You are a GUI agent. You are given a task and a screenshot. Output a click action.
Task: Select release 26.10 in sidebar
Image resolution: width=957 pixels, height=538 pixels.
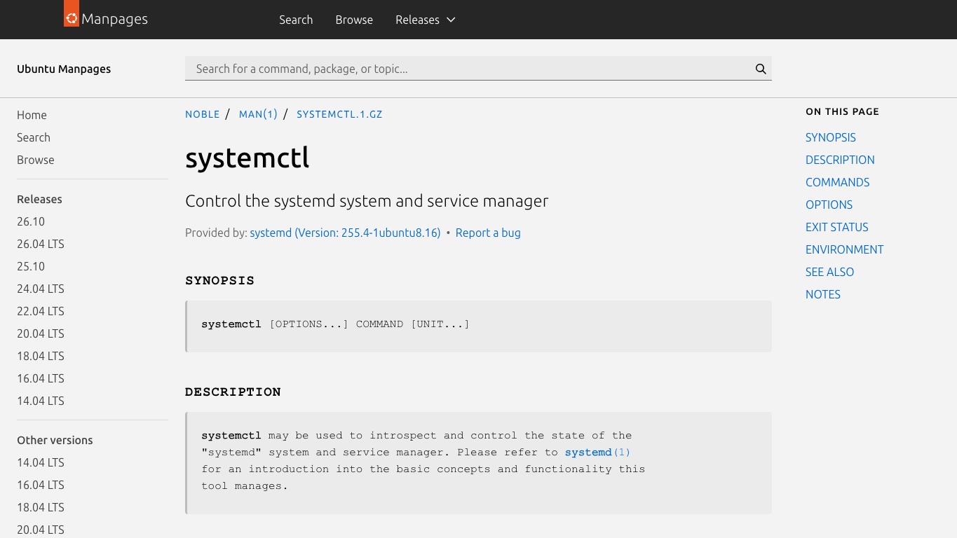pos(31,221)
